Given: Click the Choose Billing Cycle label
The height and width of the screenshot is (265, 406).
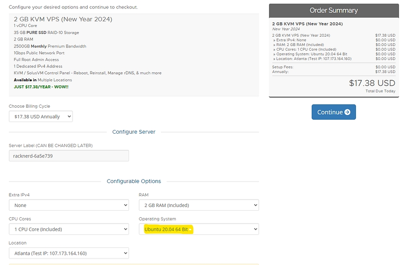Looking at the screenshot, I should [29, 106].
